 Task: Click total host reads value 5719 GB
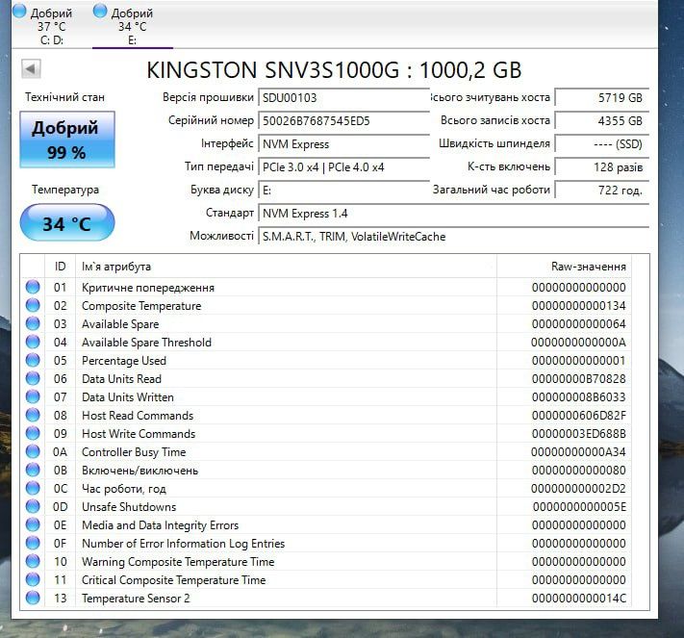601,98
